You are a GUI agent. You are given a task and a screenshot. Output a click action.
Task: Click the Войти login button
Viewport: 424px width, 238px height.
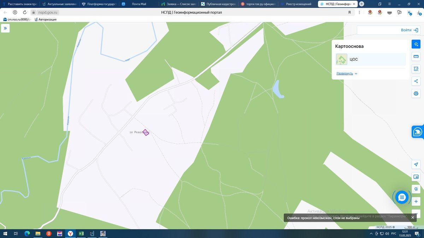[410, 30]
